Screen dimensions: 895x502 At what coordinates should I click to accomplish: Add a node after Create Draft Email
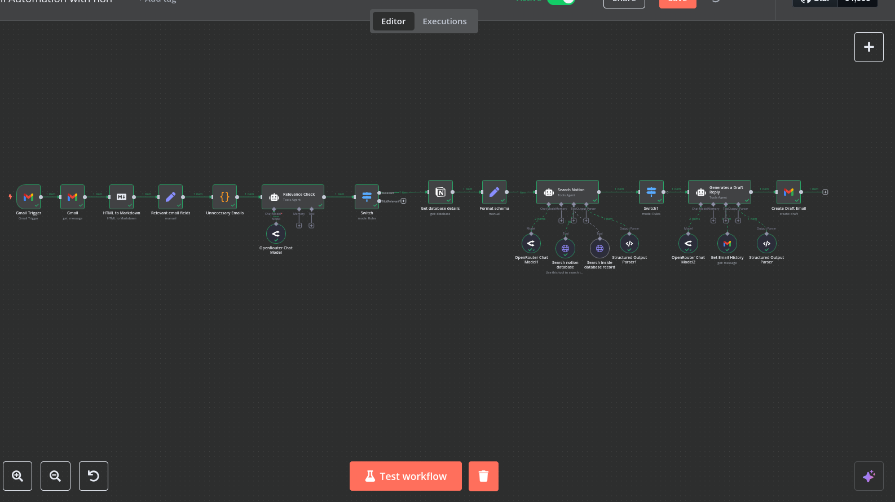825,192
